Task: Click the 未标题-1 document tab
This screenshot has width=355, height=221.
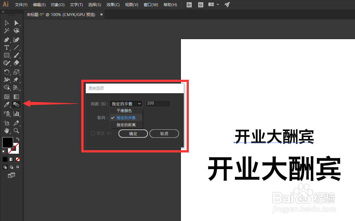Action: coord(61,14)
